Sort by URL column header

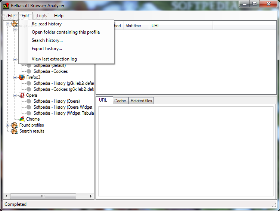(x=181, y=26)
